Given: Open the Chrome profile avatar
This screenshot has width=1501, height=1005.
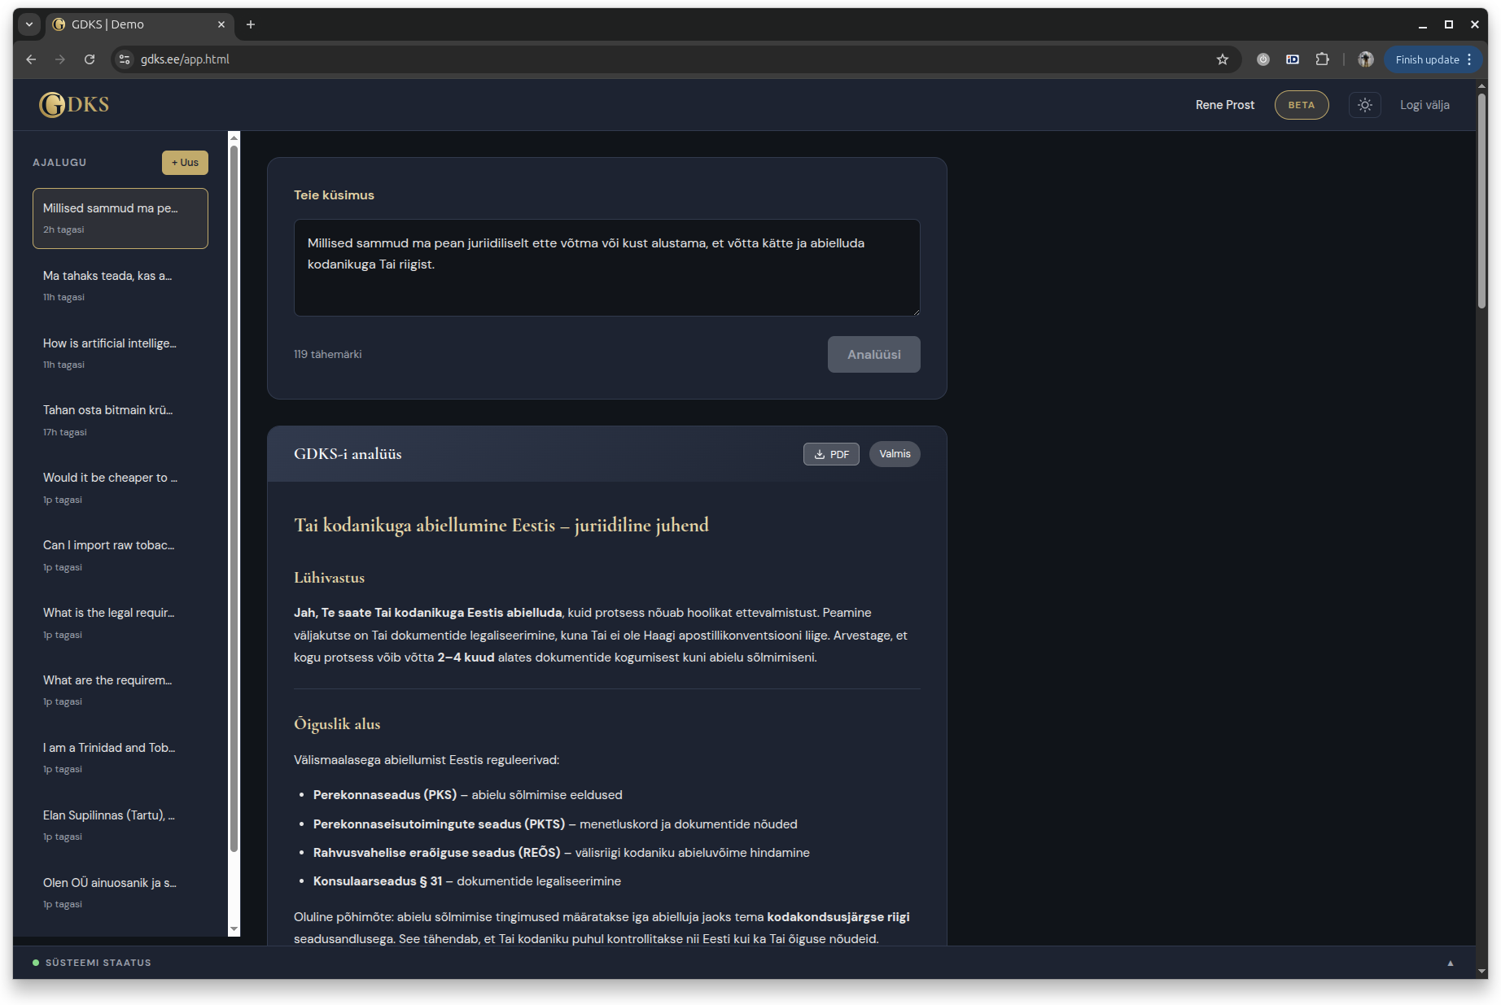Looking at the screenshot, I should coord(1365,59).
